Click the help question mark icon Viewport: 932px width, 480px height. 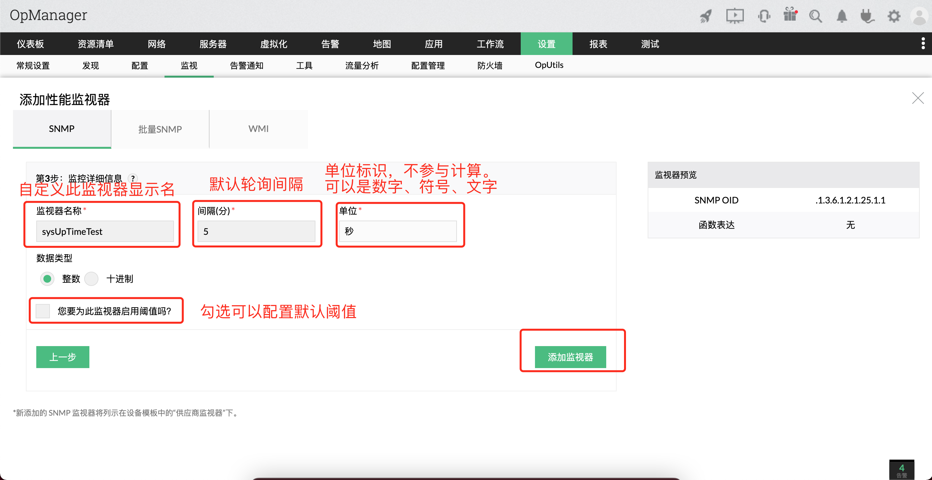[133, 179]
